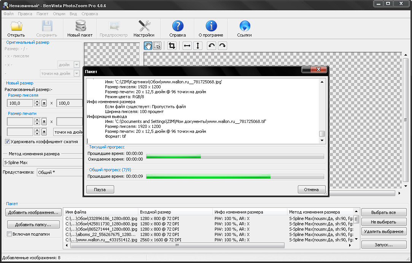Click the Открыть folder icon
Viewport: 412px width, 263px height.
point(16,26)
